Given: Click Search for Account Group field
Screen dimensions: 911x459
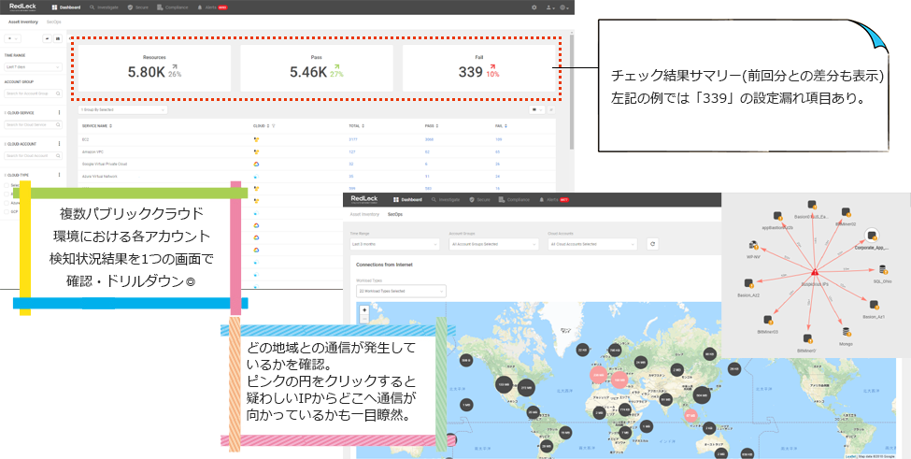Looking at the screenshot, I should pyautogui.click(x=33, y=93).
